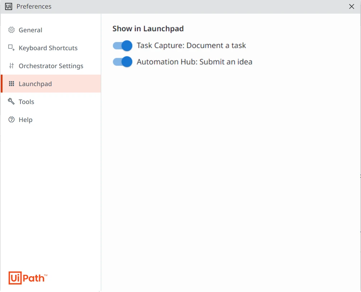Open the Keyboard Shortcuts section
Screen dimensions: 361x292
coord(51,48)
